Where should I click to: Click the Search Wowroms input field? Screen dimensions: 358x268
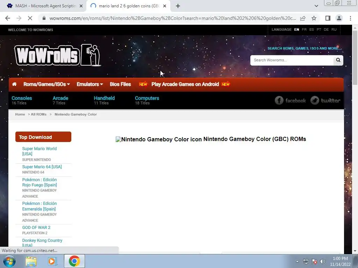(x=292, y=60)
